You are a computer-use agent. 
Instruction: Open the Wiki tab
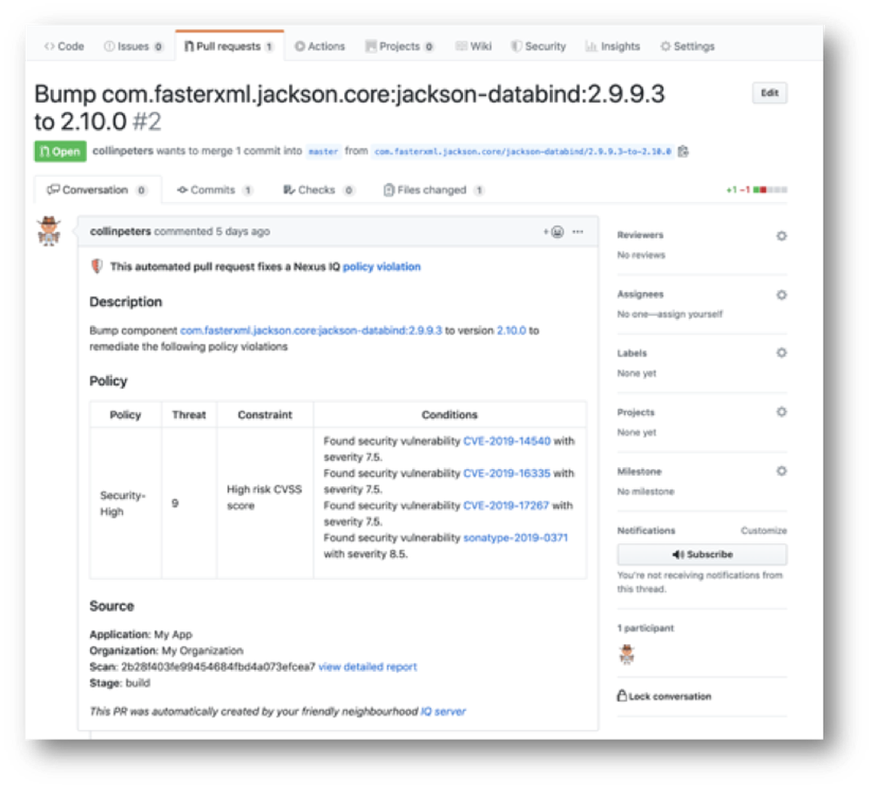click(473, 46)
